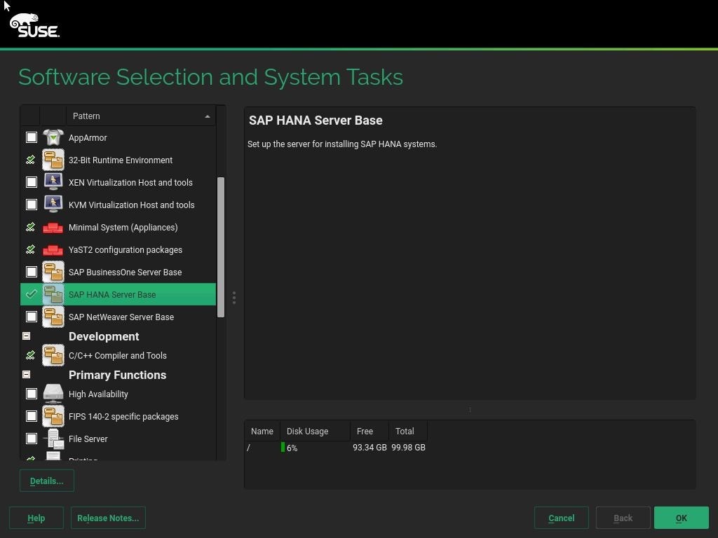The image size is (718, 538).
Task: Click the 6% disk usage bar
Action: [x=283, y=448]
